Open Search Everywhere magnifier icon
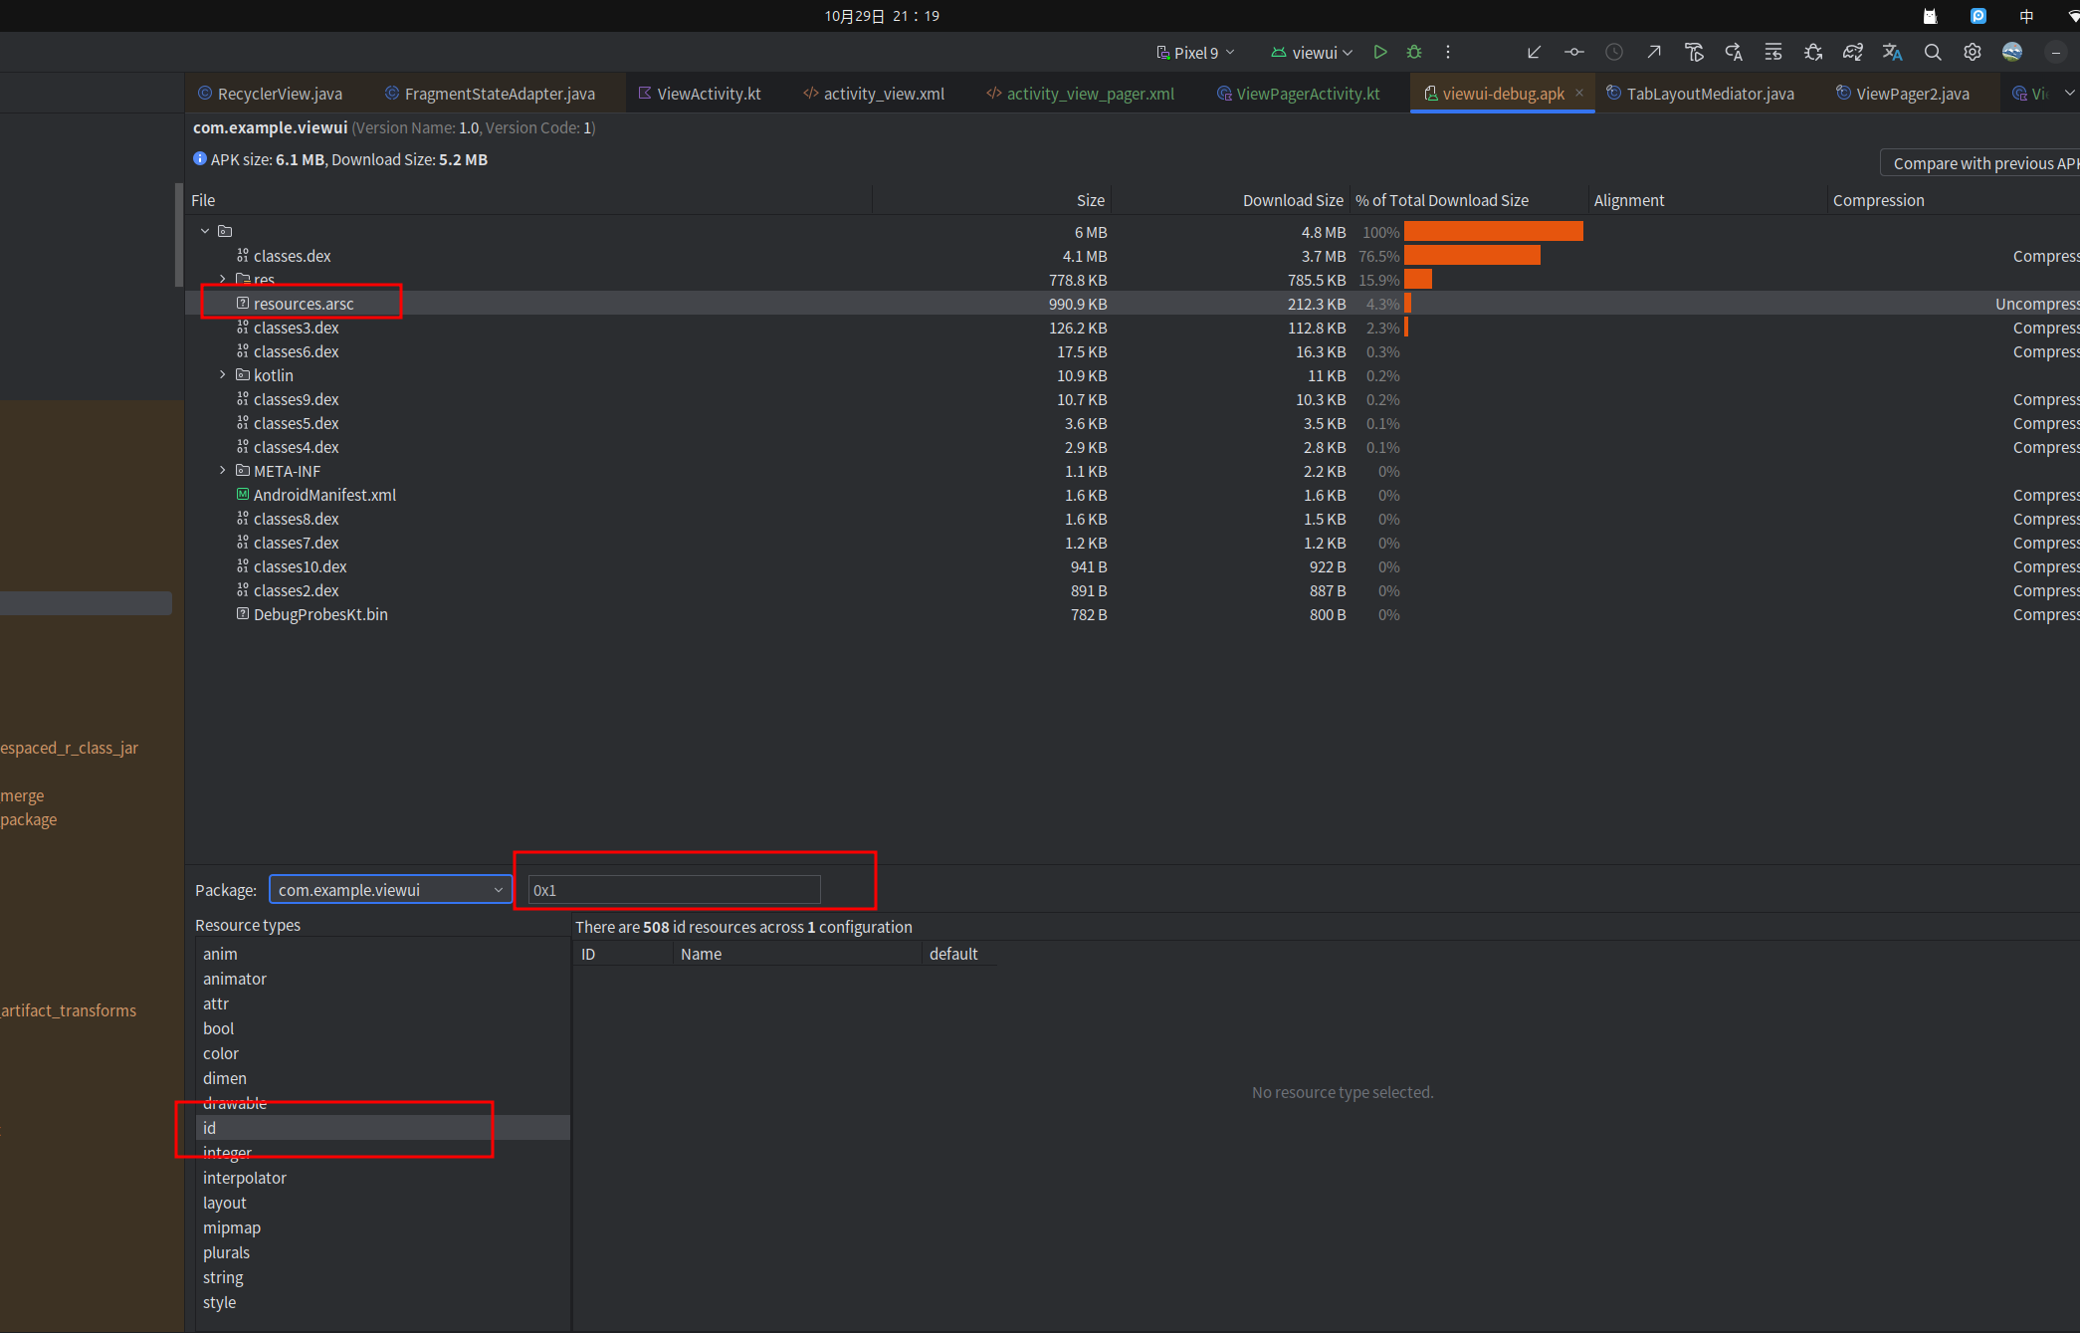2080x1333 pixels. click(x=1932, y=53)
